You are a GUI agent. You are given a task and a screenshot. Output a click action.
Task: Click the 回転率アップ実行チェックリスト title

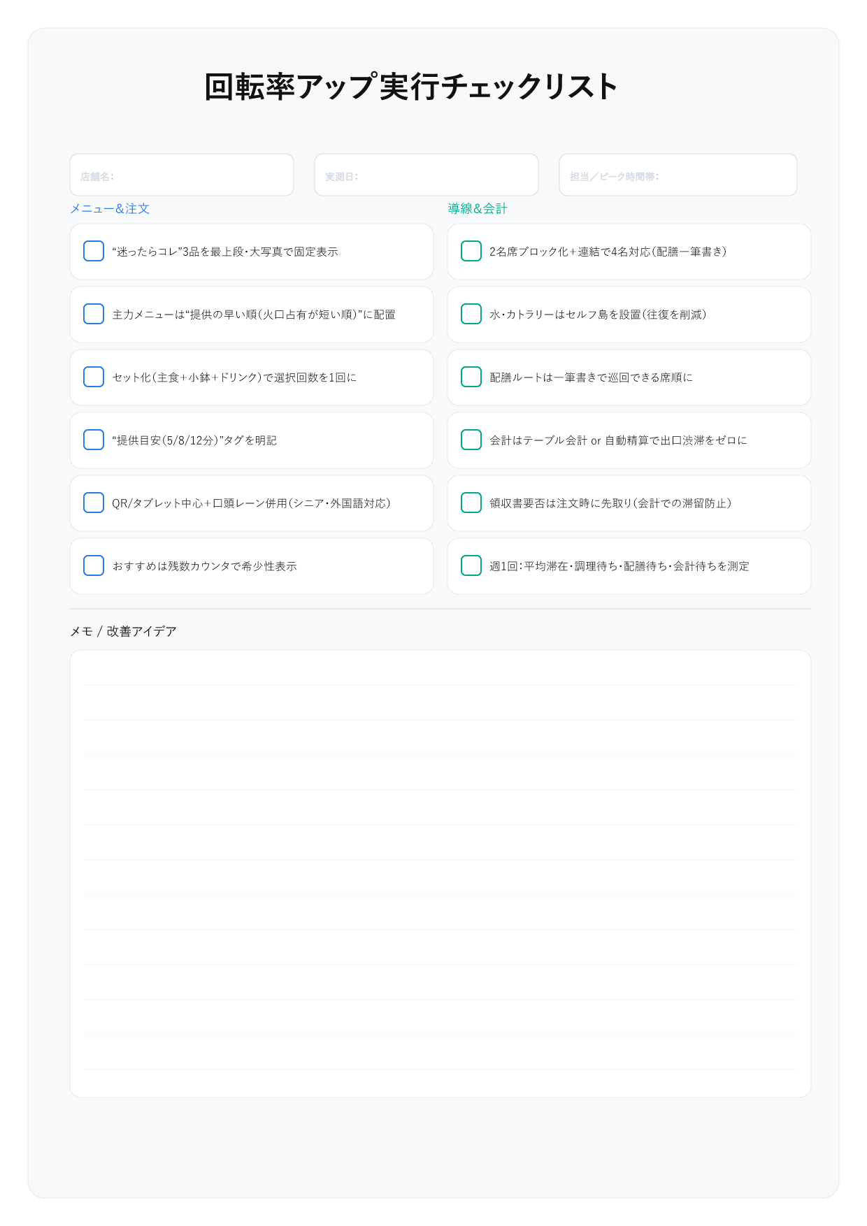click(411, 87)
